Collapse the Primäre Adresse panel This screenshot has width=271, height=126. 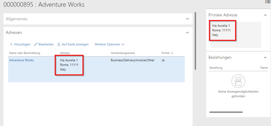click(x=265, y=15)
